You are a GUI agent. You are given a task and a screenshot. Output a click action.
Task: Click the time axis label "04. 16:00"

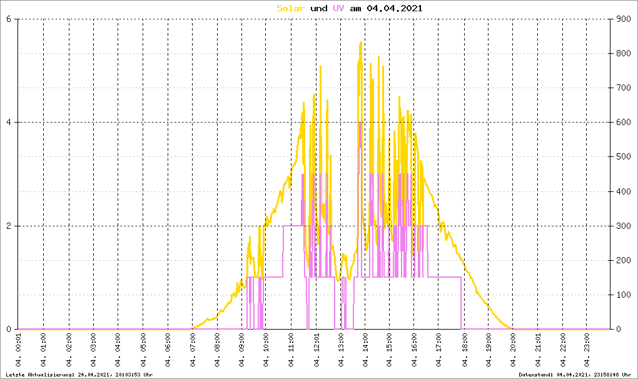tap(414, 350)
